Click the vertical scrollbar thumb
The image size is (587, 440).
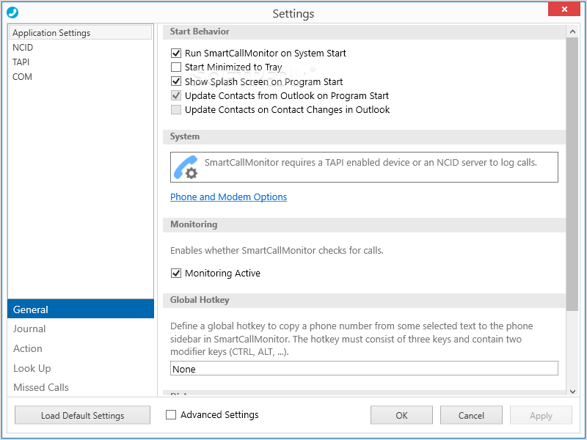click(x=572, y=174)
